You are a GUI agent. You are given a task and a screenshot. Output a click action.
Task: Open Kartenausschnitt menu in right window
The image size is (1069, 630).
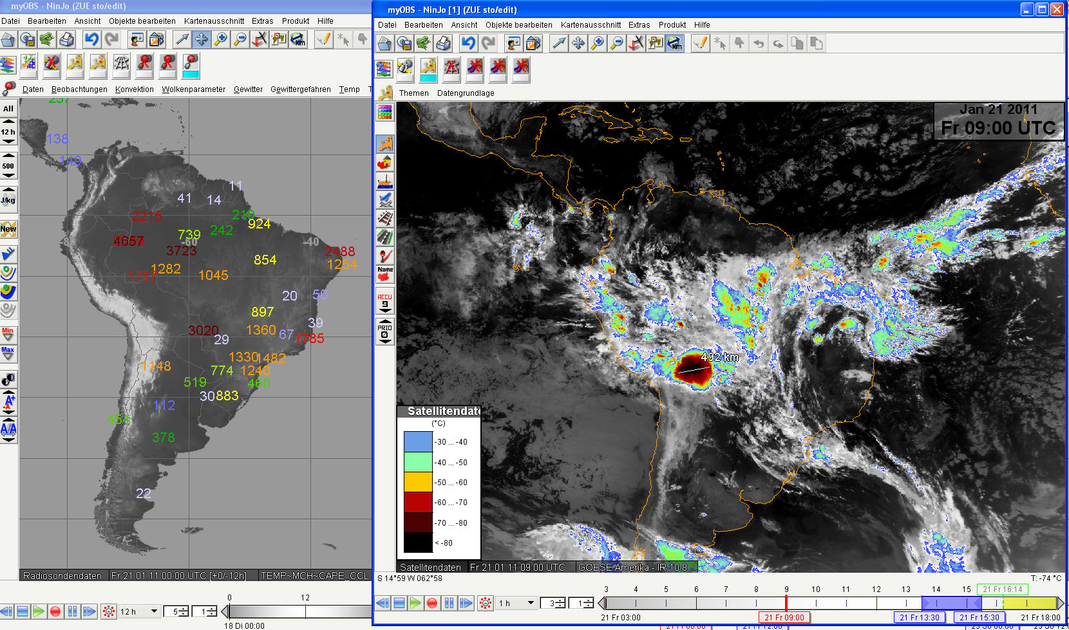[x=591, y=25]
